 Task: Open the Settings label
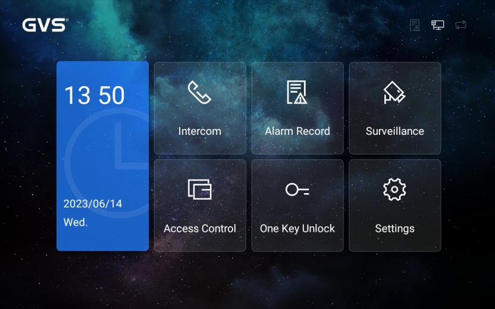tap(394, 229)
